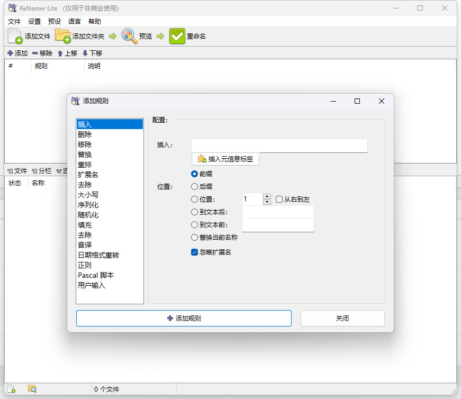461x399 pixels.
Task: Click the 添加文件夹 folder icon
Action: tap(62, 36)
